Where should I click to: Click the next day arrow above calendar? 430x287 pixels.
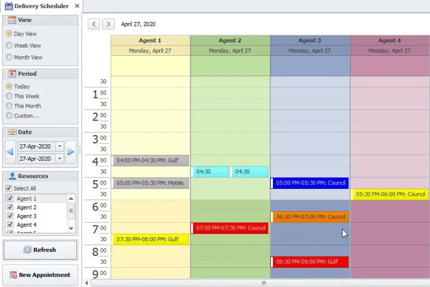tap(108, 24)
